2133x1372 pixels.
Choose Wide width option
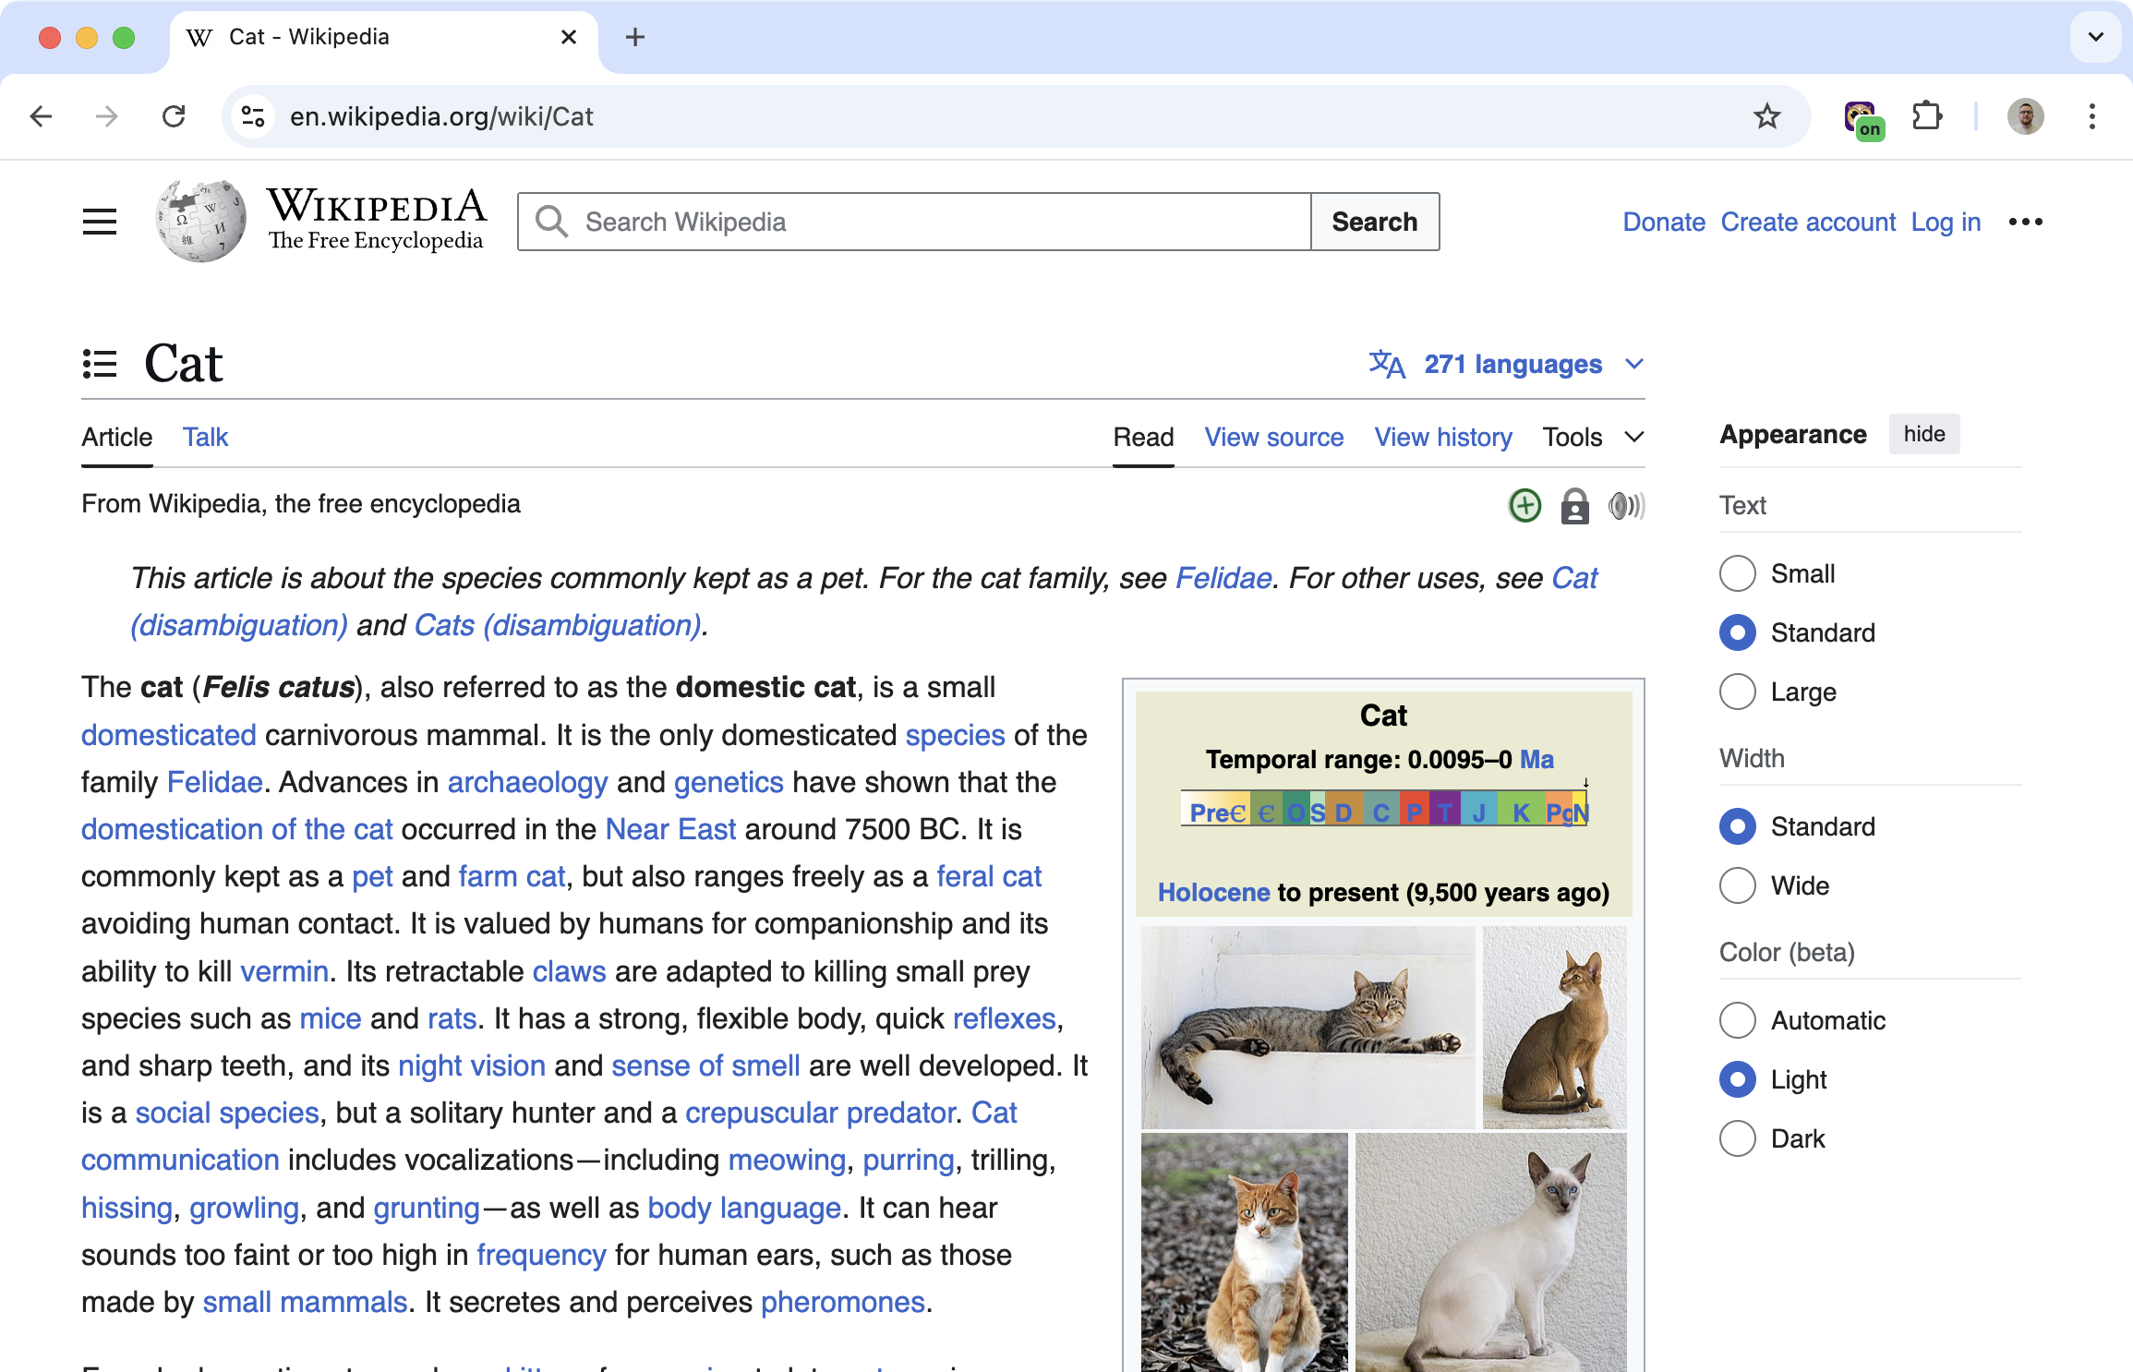(x=1737, y=885)
